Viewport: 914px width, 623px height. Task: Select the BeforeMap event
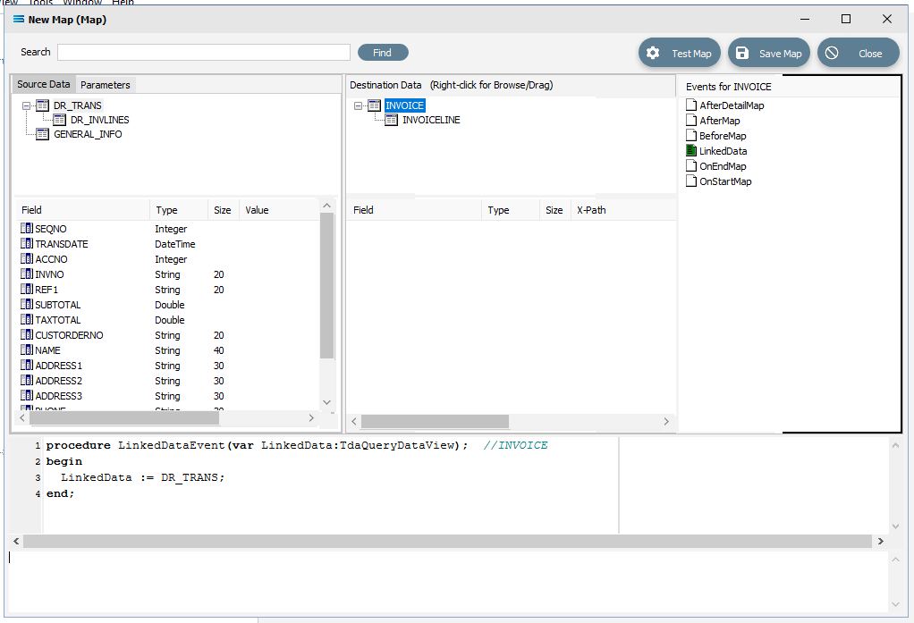(723, 136)
